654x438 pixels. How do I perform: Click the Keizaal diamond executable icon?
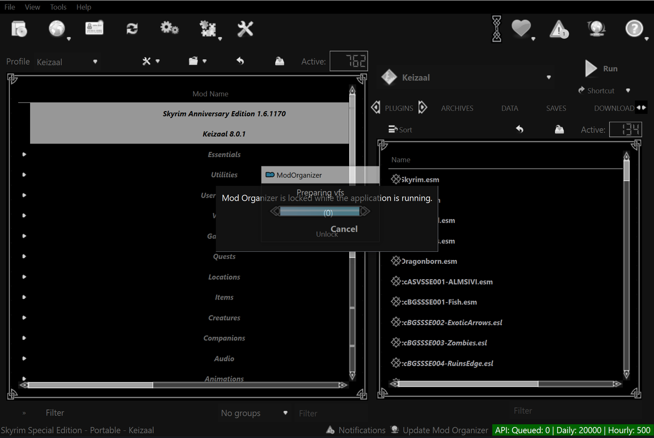click(x=389, y=77)
